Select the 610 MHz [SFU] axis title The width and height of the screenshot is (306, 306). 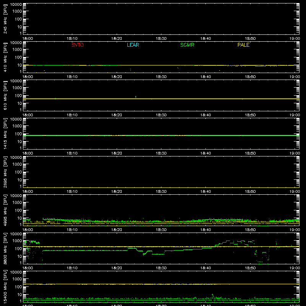5,95
